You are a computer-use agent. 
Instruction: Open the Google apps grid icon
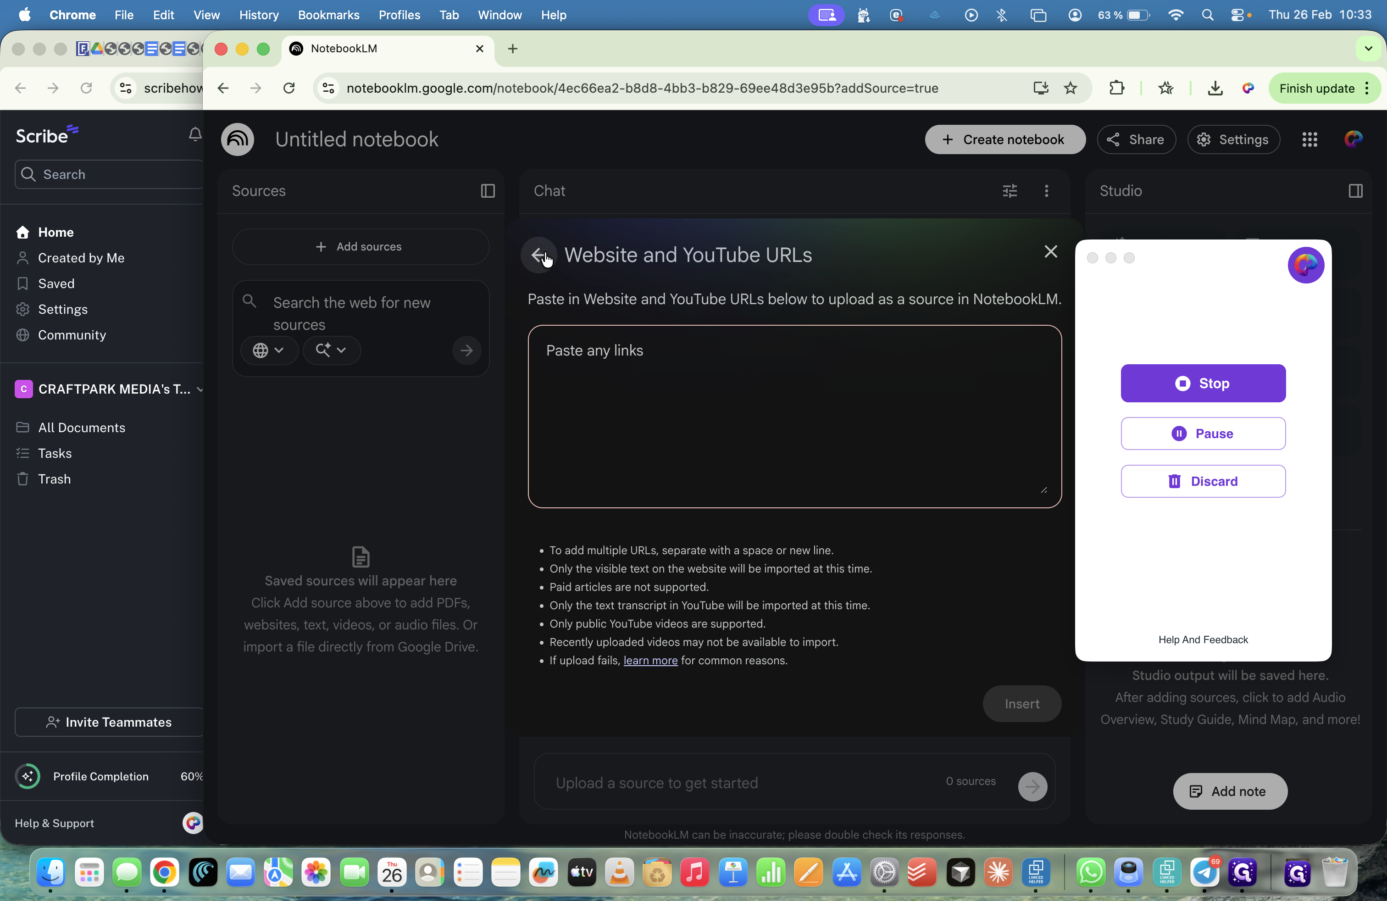coord(1309,139)
